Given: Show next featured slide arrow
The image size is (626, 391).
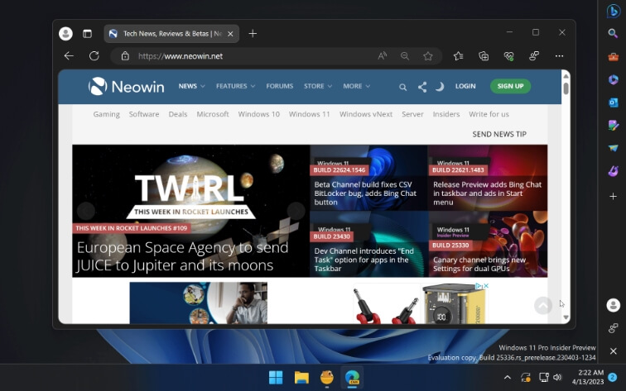Looking at the screenshot, I should (x=296, y=211).
